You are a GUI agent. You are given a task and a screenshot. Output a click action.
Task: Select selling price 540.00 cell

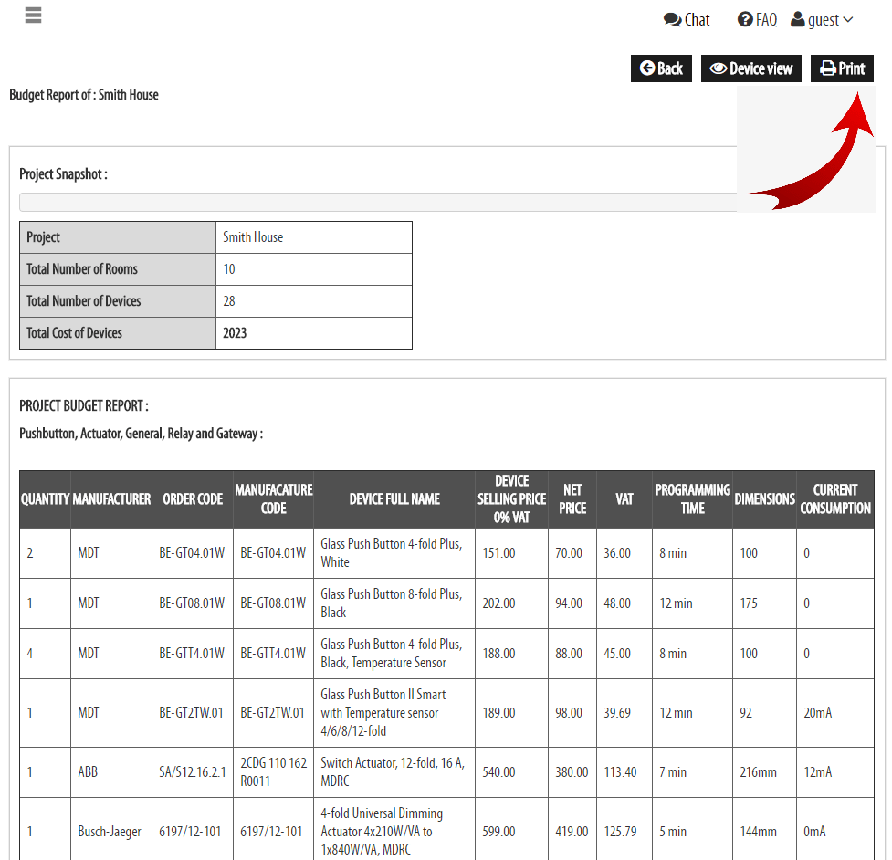click(511, 772)
